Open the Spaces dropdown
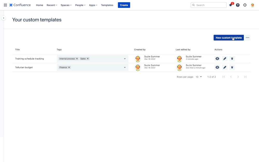259x162 pixels. [66, 5]
